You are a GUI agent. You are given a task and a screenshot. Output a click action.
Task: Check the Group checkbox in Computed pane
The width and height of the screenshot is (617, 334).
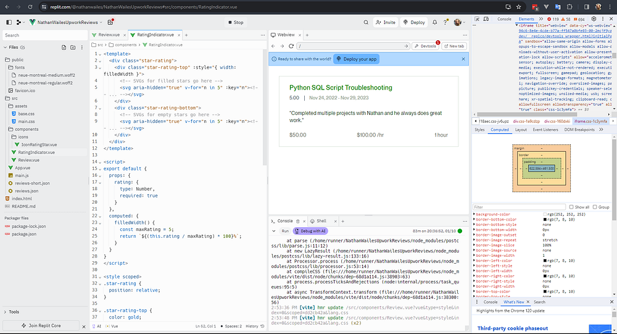(x=594, y=207)
